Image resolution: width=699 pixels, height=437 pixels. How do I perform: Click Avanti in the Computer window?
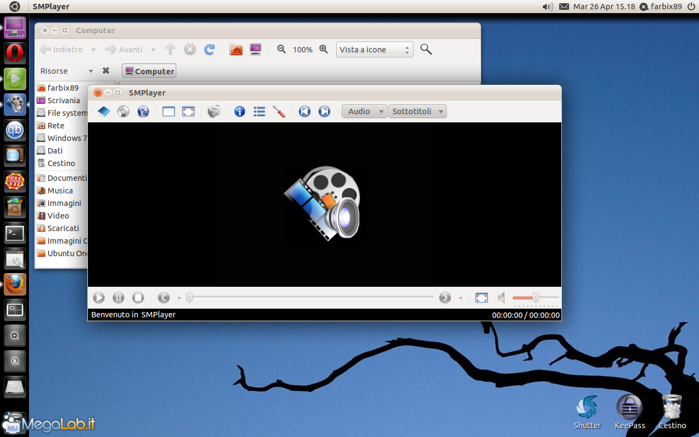click(124, 50)
